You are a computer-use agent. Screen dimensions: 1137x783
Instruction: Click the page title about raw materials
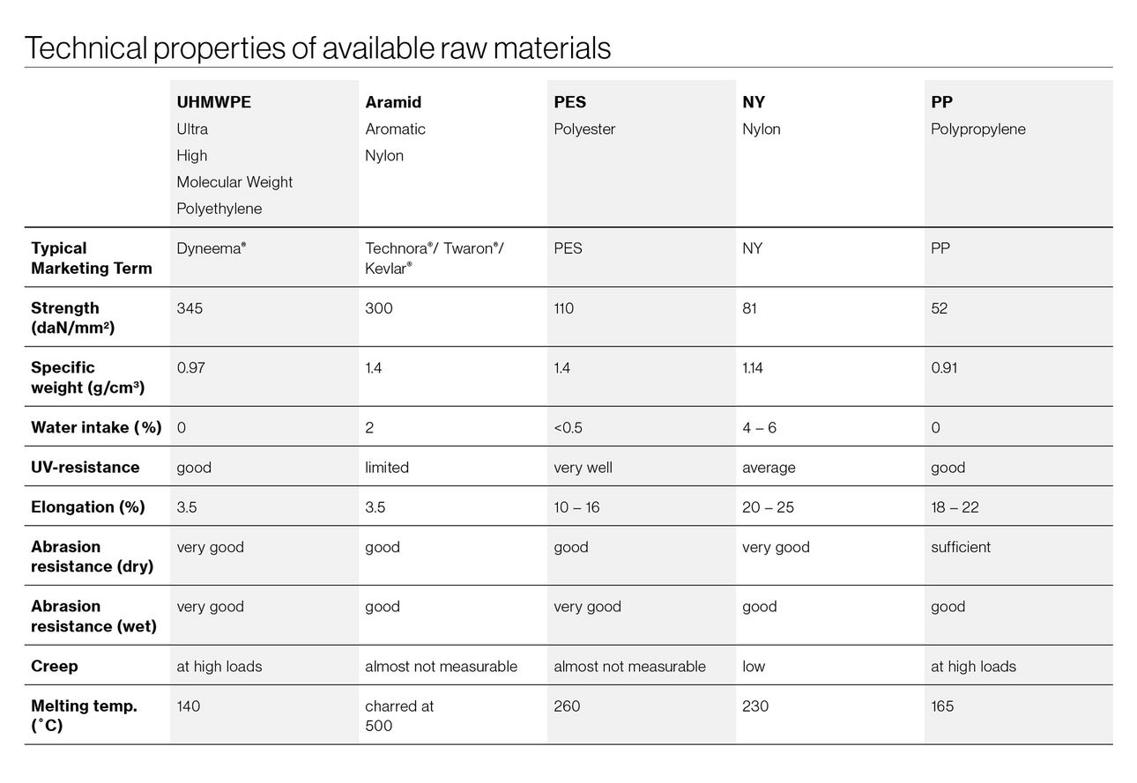pyautogui.click(x=317, y=48)
